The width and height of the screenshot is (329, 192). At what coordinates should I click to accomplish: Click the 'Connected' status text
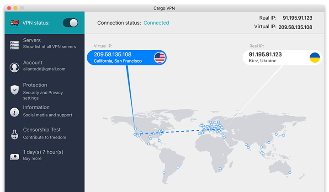pos(156,23)
